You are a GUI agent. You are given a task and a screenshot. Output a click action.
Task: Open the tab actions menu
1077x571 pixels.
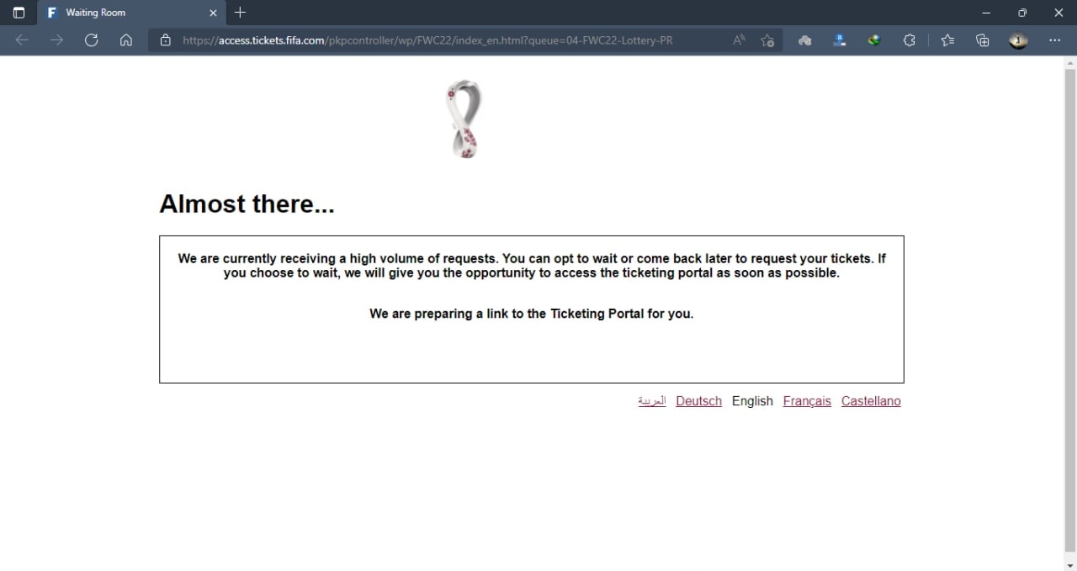[19, 13]
